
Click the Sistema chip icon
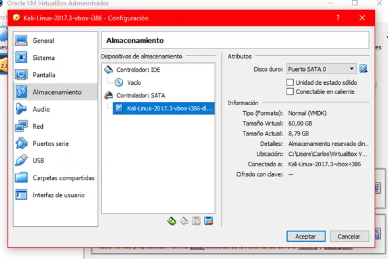(21, 57)
